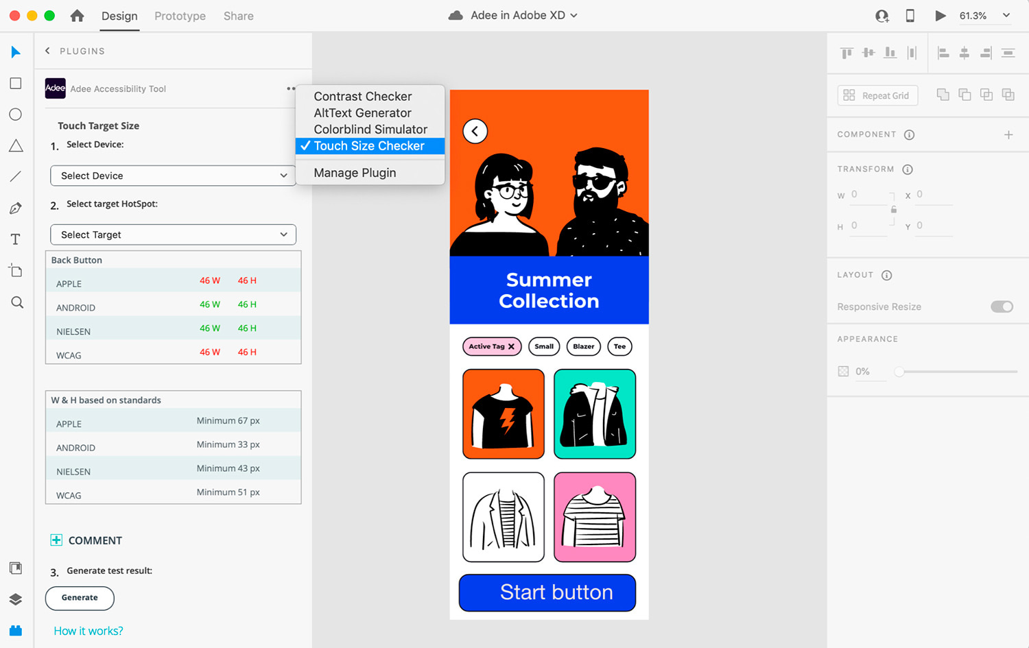Align middle vertically icon
Viewport: 1029px width, 648px height.
[x=868, y=53]
